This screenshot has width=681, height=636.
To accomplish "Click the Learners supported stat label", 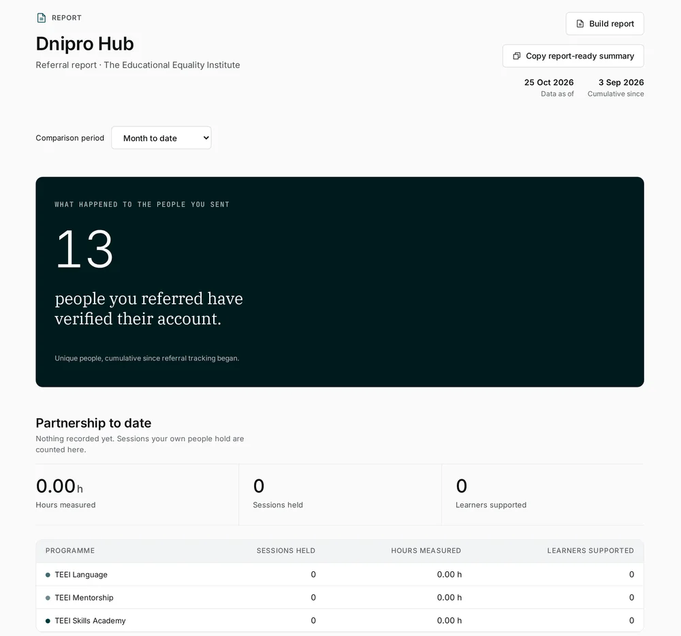I will pyautogui.click(x=491, y=505).
